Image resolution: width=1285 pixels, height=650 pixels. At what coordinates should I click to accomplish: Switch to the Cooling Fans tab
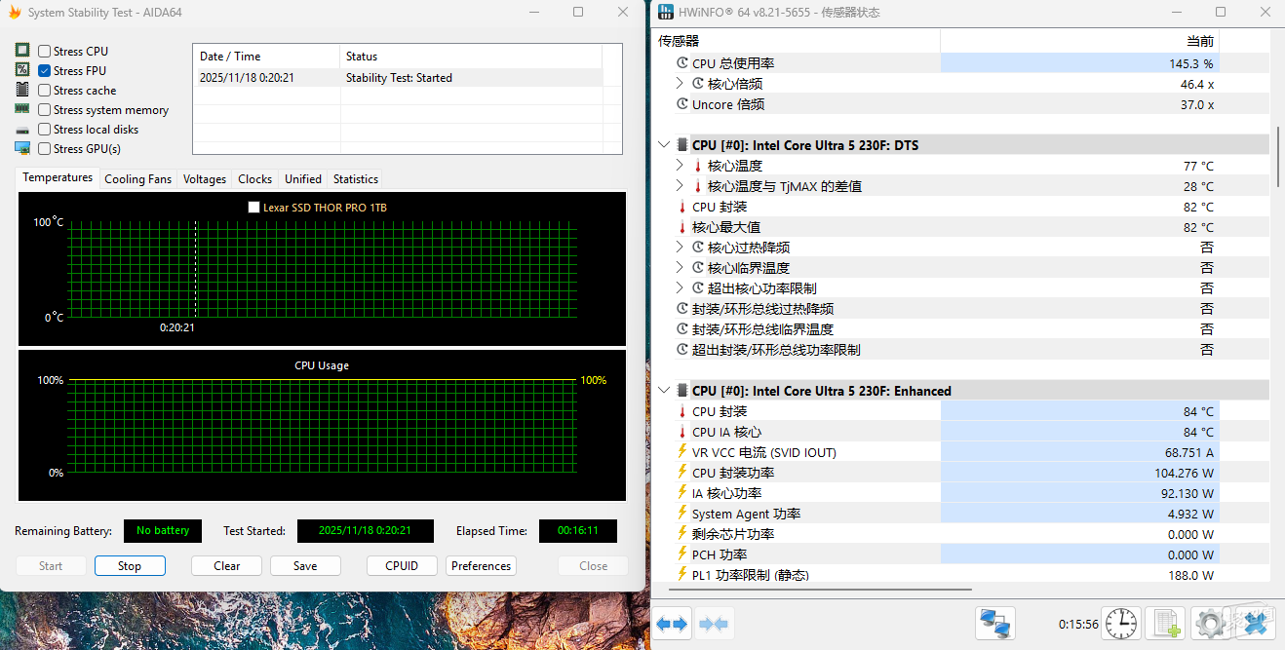point(137,179)
